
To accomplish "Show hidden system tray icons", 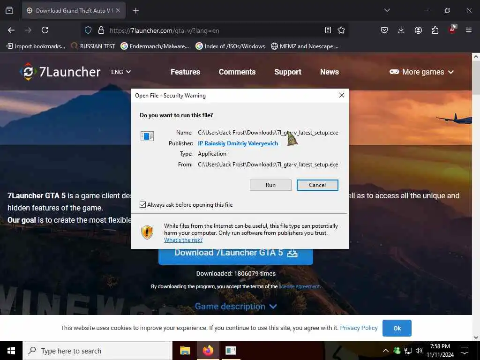I will [x=386, y=351].
